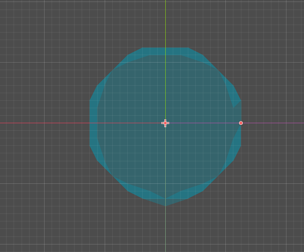Select the origin crosshair pivot marker

tap(165, 123)
